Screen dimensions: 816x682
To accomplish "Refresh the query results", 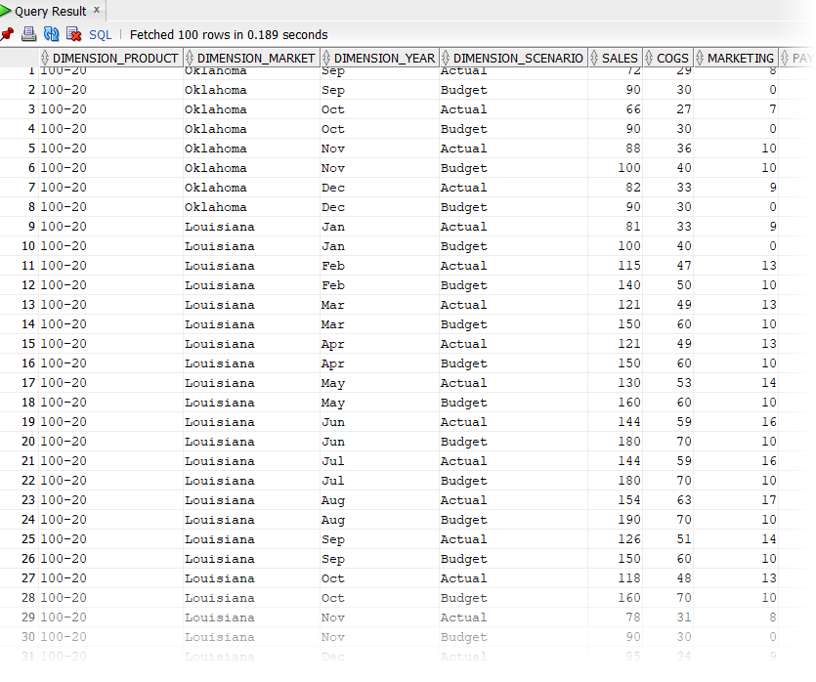I will point(50,34).
